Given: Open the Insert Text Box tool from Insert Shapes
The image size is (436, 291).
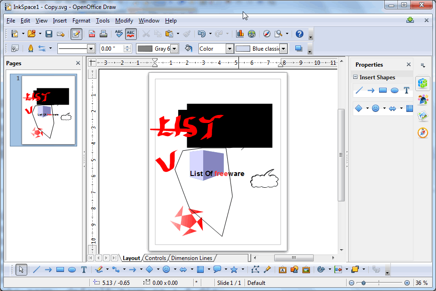Looking at the screenshot, I should pos(406,90).
